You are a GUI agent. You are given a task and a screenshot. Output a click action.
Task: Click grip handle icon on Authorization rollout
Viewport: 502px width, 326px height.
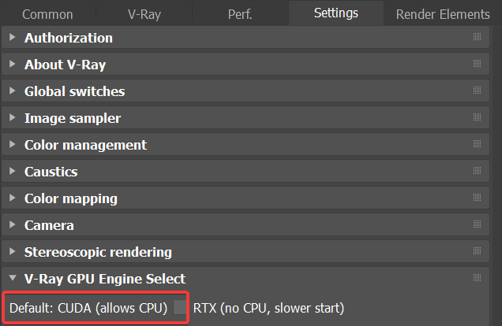(x=477, y=37)
